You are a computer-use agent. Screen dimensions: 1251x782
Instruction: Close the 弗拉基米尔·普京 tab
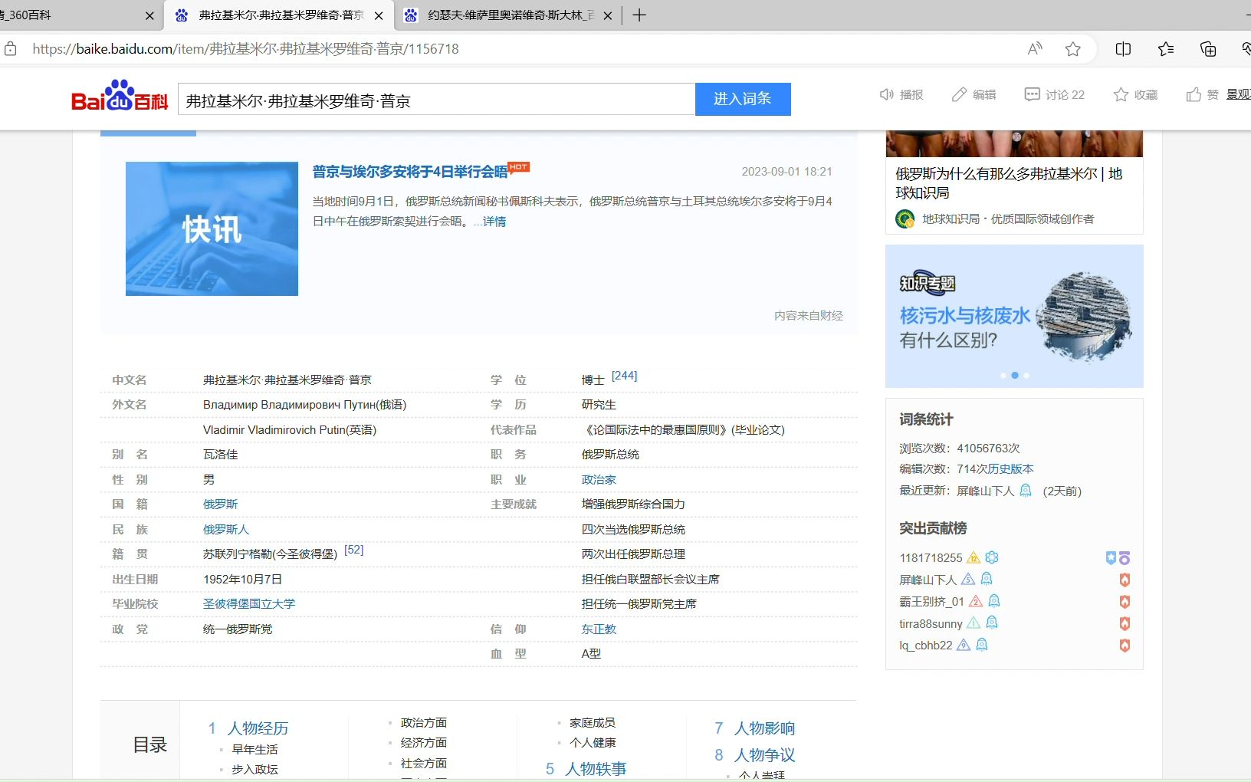point(379,15)
